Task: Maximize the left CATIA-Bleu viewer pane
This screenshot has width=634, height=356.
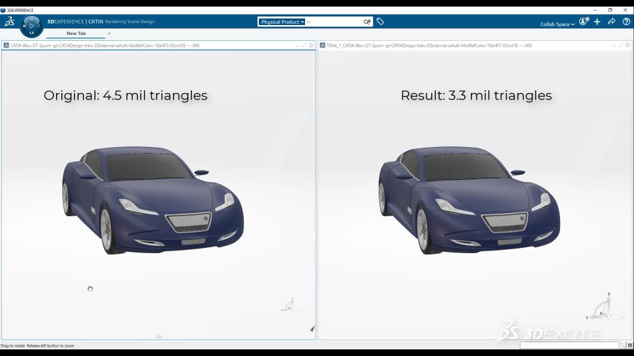Action: [304, 45]
